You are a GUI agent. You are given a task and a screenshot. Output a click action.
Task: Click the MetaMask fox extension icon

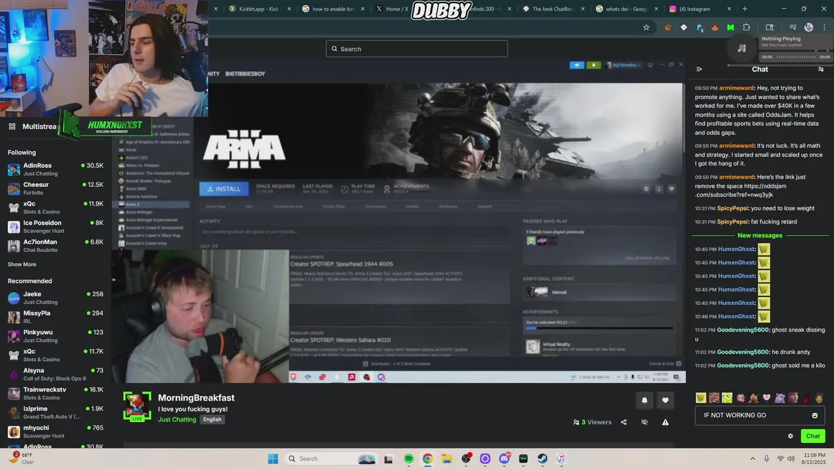pos(715,27)
